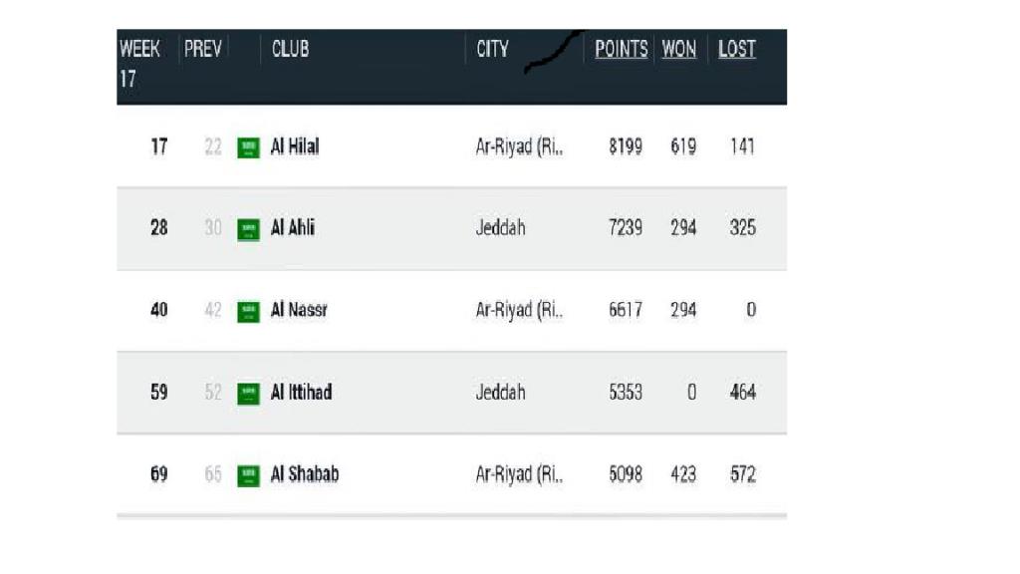Screen dimensions: 1020x574
Task: Click Al Hilal's points value 8199
Action: pos(626,146)
